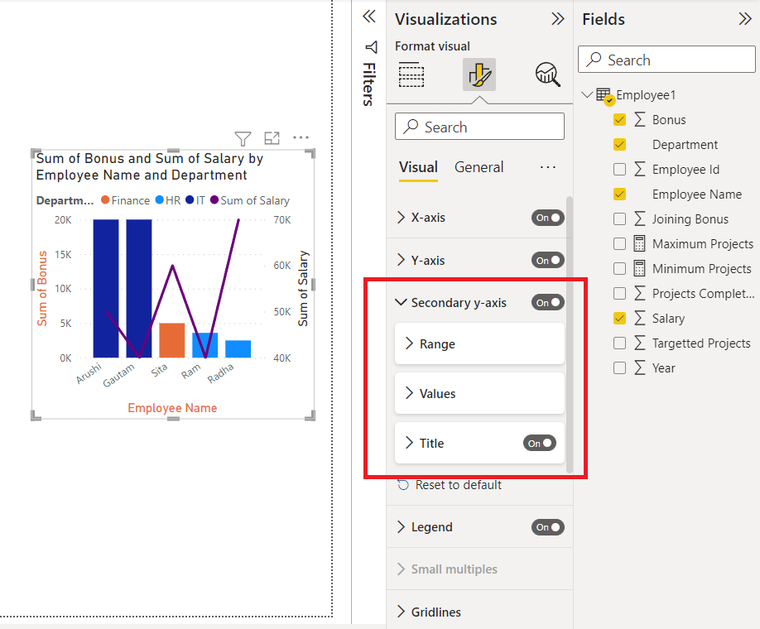Collapse the Fields pane with double arrow
The image size is (760, 629).
(x=745, y=19)
